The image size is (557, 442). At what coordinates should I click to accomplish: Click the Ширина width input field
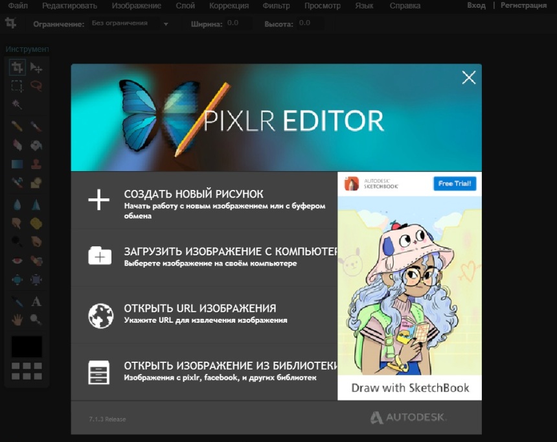(240, 23)
